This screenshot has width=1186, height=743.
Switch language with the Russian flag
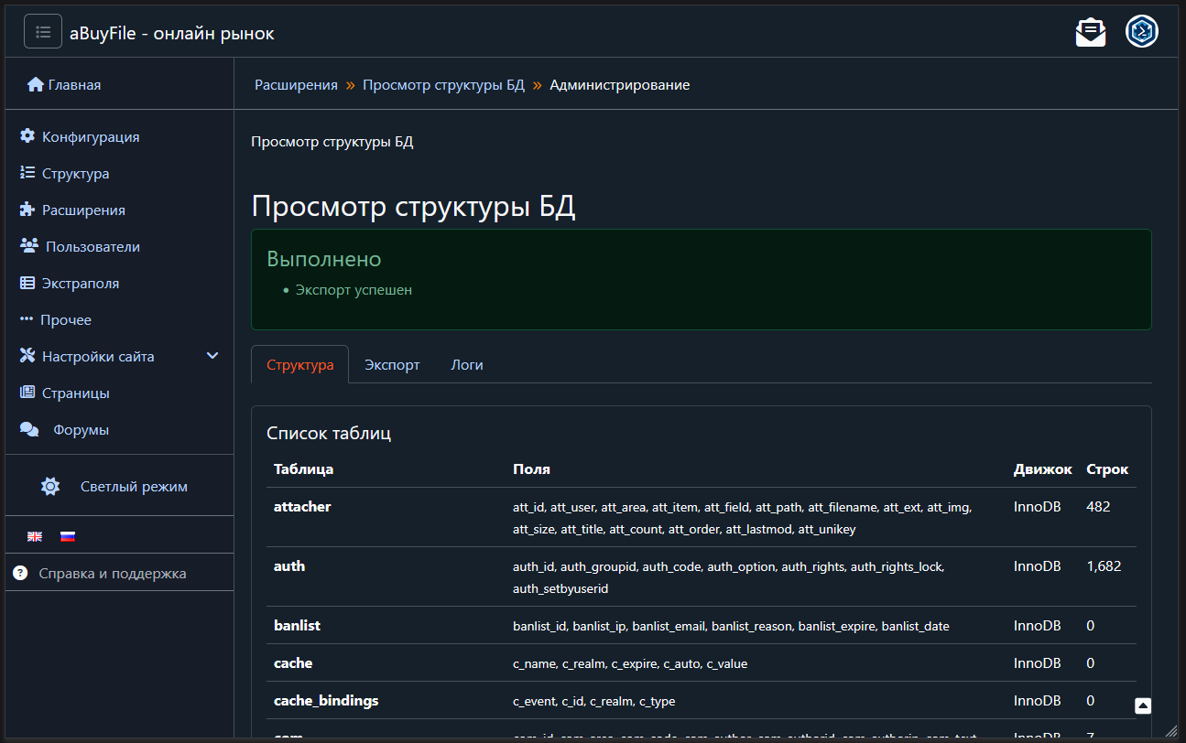[68, 536]
